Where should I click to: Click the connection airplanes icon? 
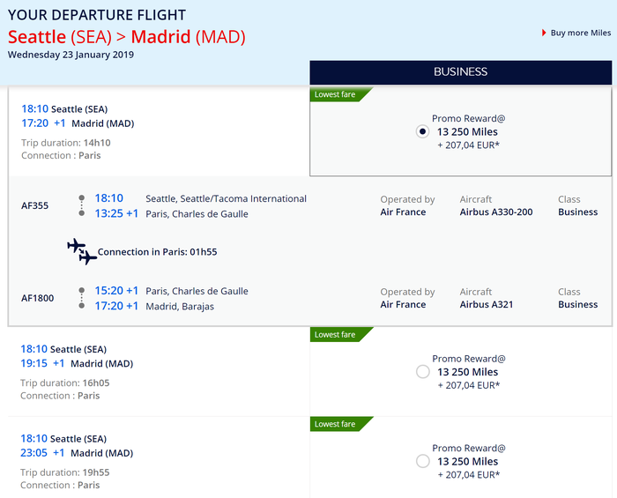pyautogui.click(x=82, y=251)
